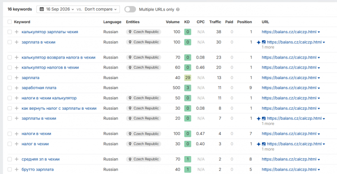Sort by the Position column header
Screen dimensions: 337x174
click(x=244, y=22)
